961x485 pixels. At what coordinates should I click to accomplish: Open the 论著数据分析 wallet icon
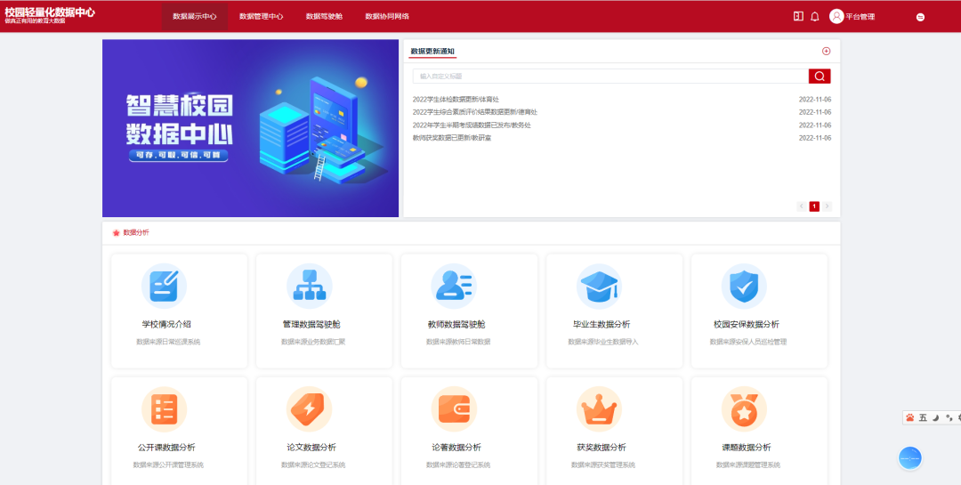(453, 409)
